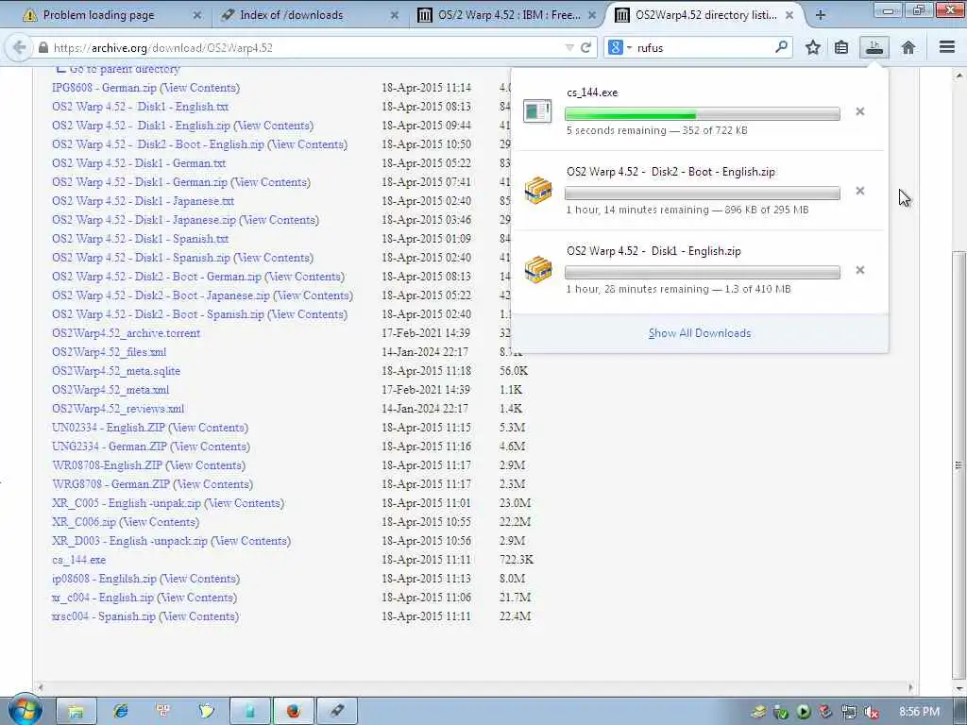The image size is (967, 725).
Task: Bookmark this page with the star icon
Action: point(813,47)
